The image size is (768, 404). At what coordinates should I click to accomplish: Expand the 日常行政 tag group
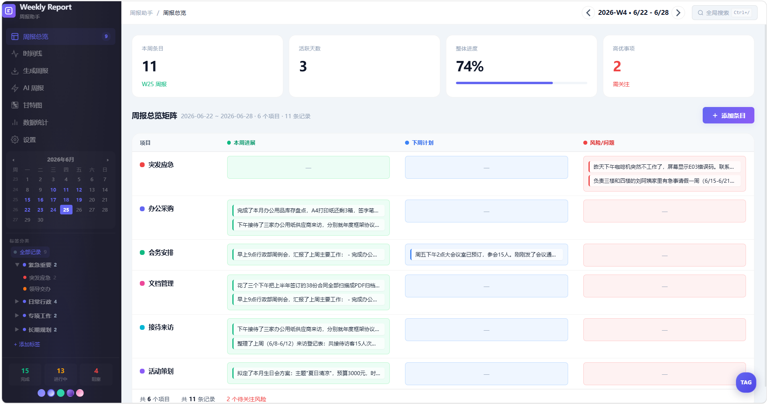[x=17, y=301]
